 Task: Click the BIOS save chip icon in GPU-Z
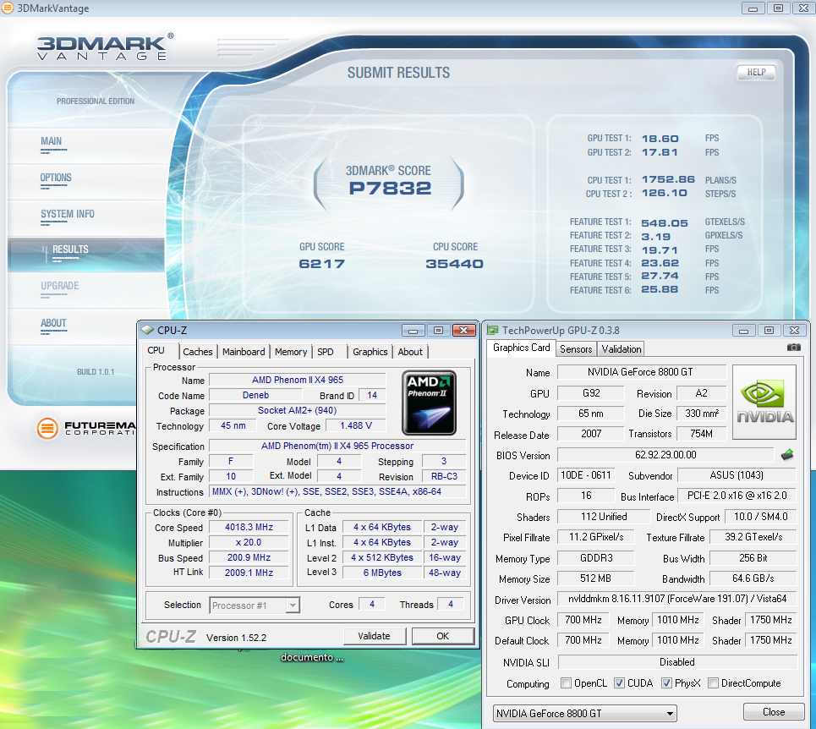click(x=787, y=455)
